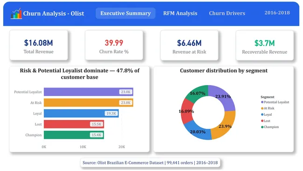This screenshot has width=303, height=171.
Task: Open the Executive Summary tab
Action: click(x=125, y=13)
